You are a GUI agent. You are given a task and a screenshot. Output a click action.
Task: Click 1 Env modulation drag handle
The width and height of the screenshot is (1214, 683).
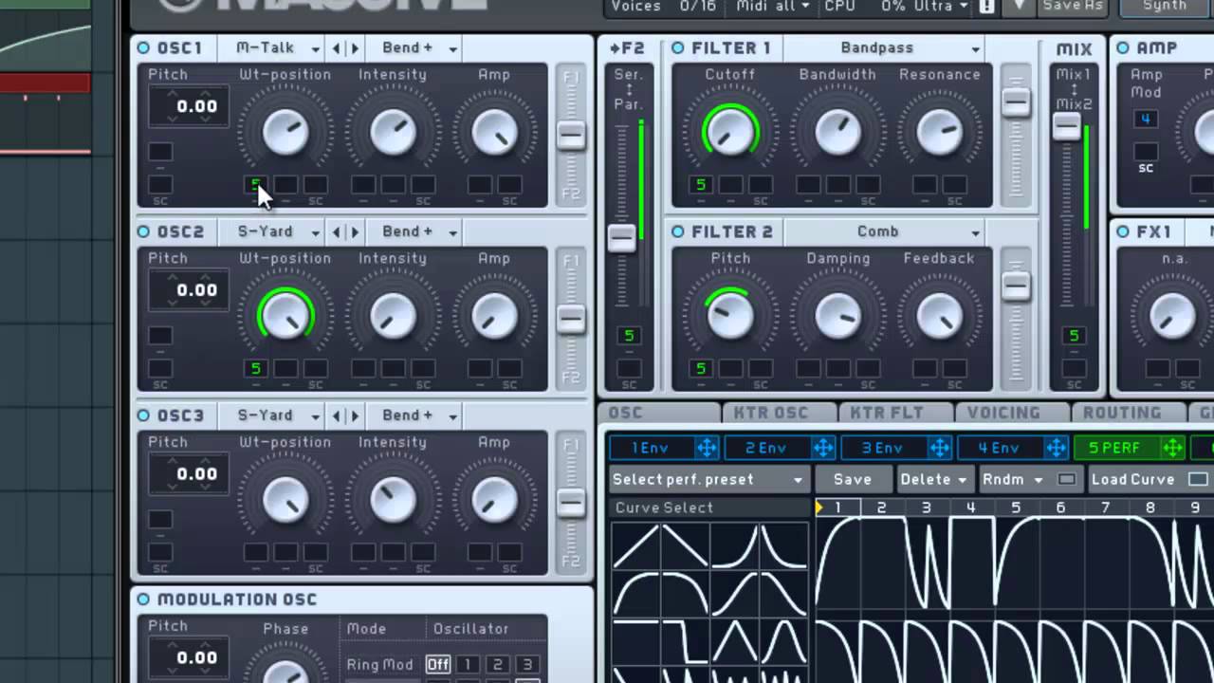tap(707, 448)
